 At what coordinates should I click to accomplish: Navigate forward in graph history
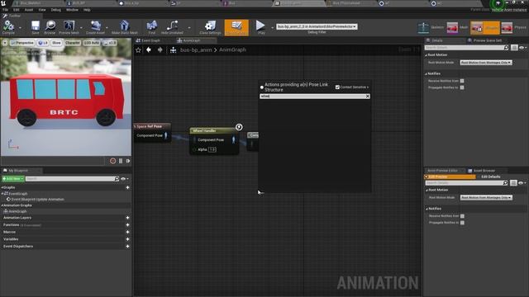(160, 49)
